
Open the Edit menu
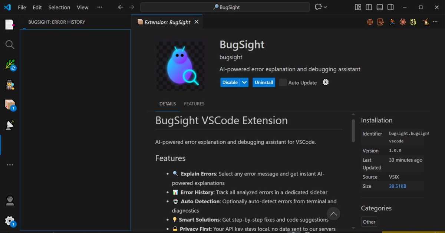point(37,7)
